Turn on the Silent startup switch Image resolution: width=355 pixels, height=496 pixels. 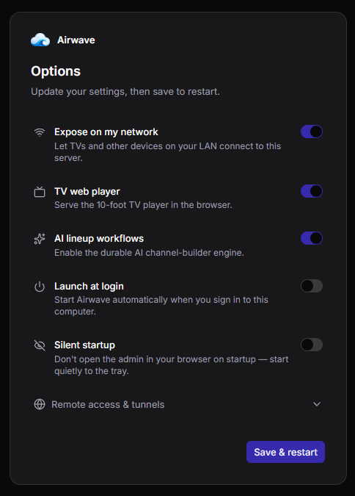(312, 345)
